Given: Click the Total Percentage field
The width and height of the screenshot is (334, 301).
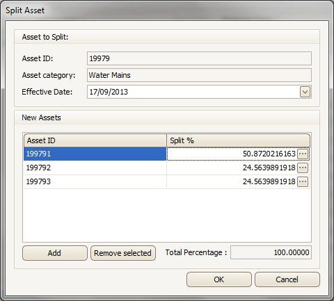Looking at the screenshot, I should click(x=271, y=252).
